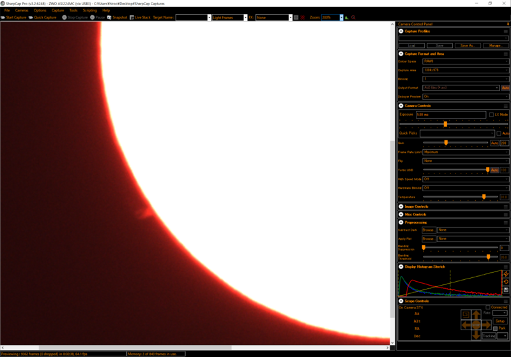The image size is (511, 357).
Task: Browse for Apply Flat file
Action: (x=429, y=239)
